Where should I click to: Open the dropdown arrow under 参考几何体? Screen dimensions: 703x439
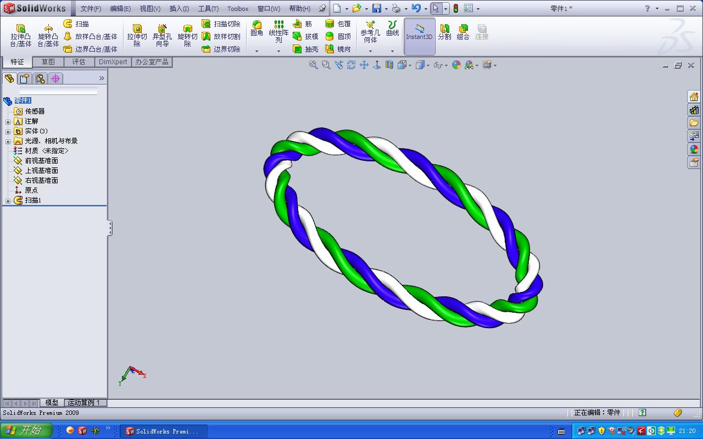[370, 51]
